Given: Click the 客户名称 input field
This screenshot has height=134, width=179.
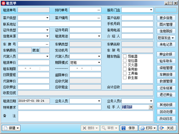Looking at the screenshot, I should (137, 18).
